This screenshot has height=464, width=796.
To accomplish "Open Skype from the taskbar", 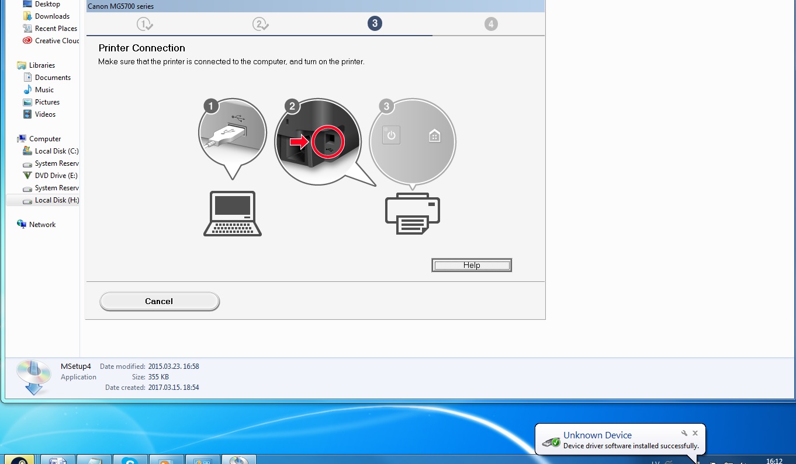I will (x=130, y=460).
